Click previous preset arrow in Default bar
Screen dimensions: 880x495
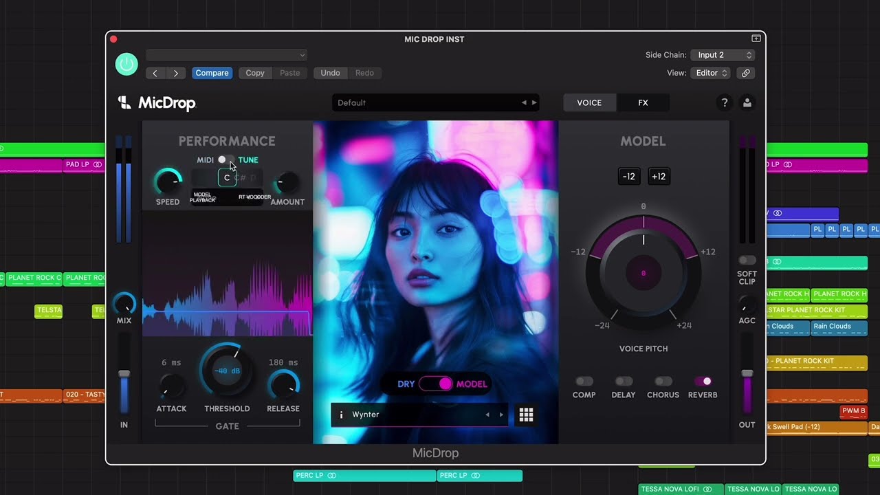point(524,102)
